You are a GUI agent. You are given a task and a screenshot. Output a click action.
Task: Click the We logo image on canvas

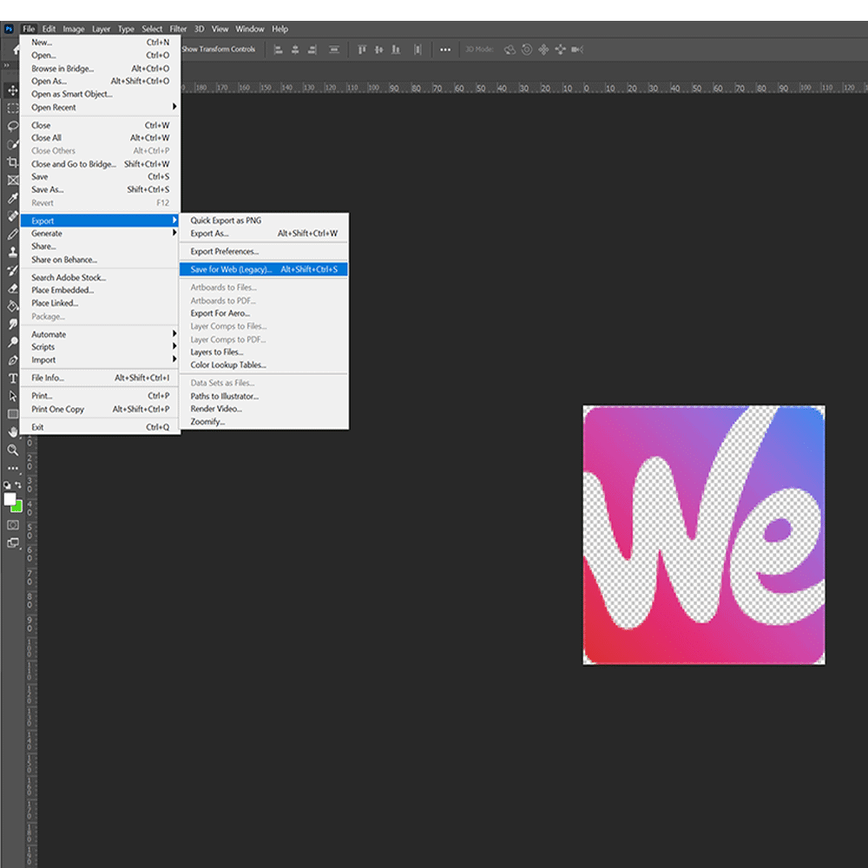[704, 535]
